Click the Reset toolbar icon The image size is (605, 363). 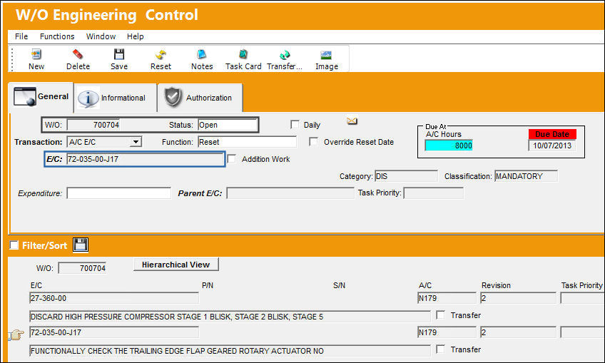(x=161, y=54)
